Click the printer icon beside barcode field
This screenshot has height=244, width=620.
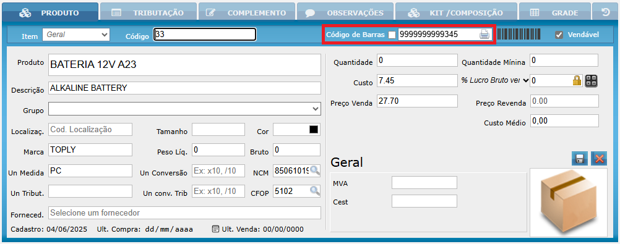pyautogui.click(x=484, y=35)
